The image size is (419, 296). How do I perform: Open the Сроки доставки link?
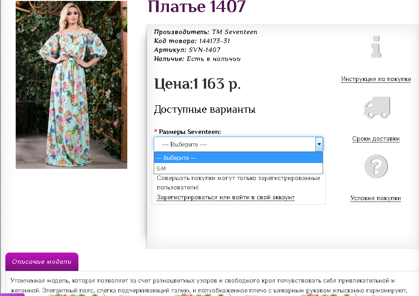[376, 138]
